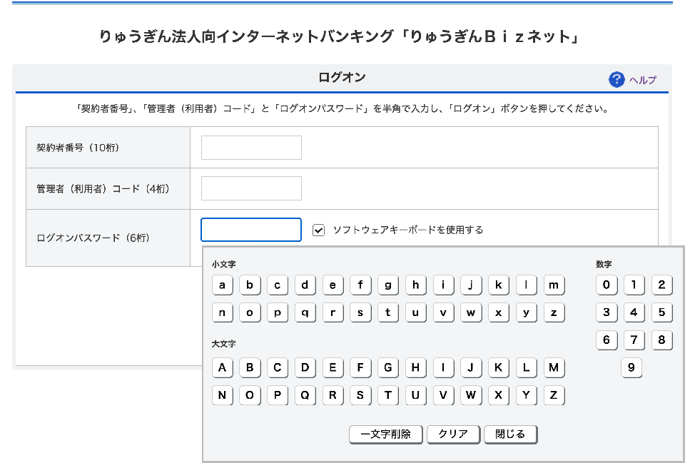Close the software keyboard with 閉じる
The height and width of the screenshot is (463, 685).
point(510,434)
